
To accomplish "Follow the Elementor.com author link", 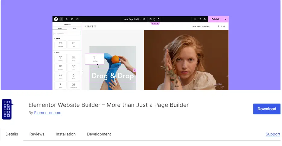I will [x=48, y=113].
